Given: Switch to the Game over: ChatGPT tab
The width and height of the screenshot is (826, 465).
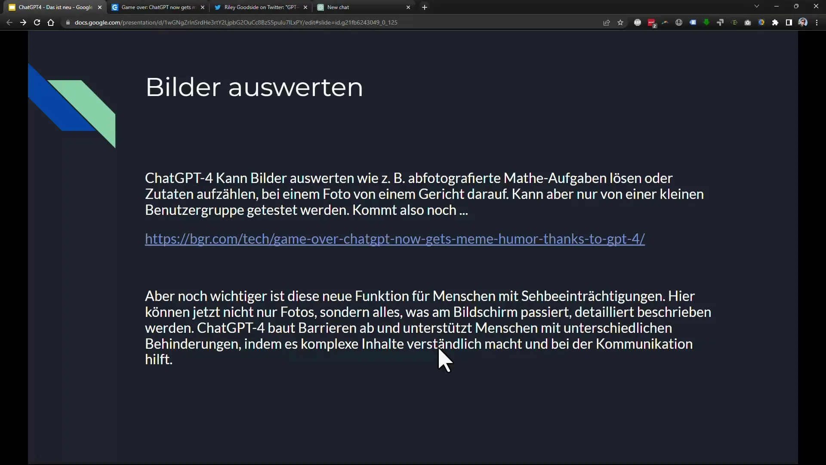Looking at the screenshot, I should [x=159, y=7].
